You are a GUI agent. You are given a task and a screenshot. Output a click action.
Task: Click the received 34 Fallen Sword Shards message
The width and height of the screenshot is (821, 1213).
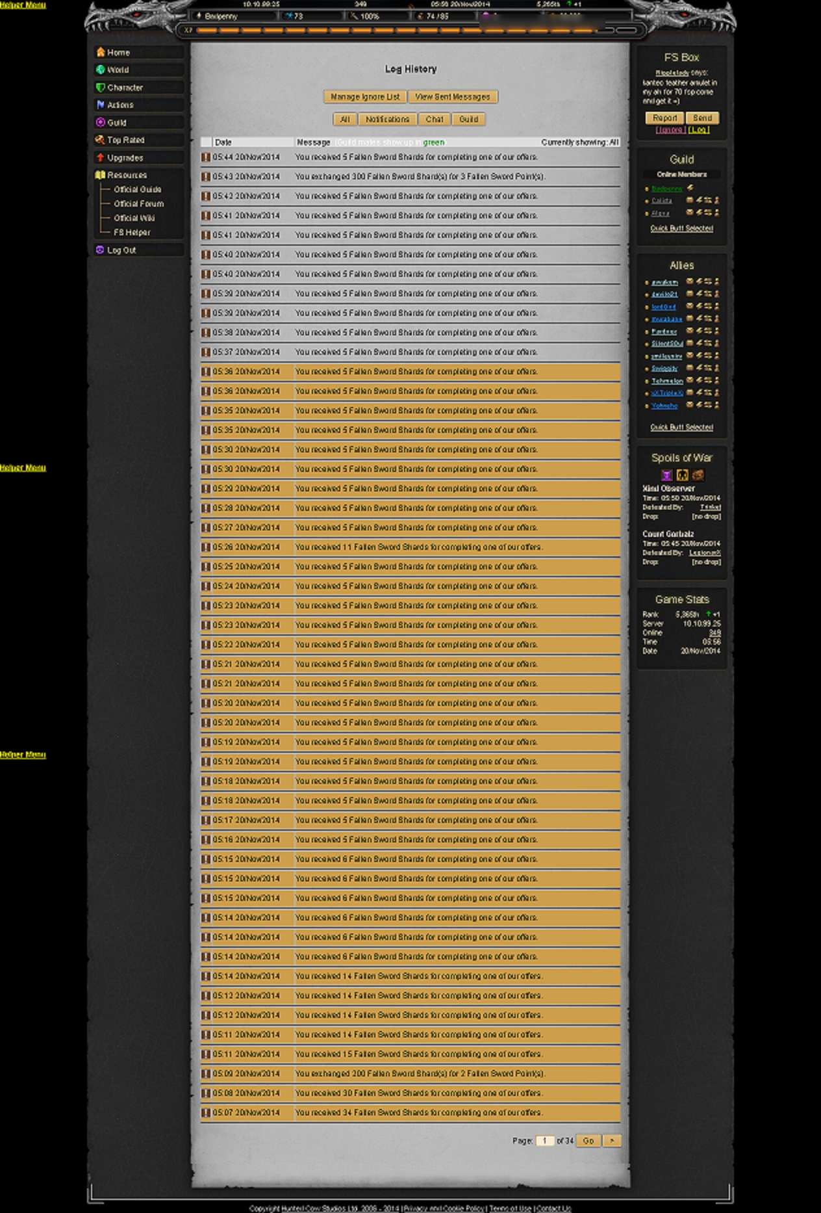pos(419,1113)
